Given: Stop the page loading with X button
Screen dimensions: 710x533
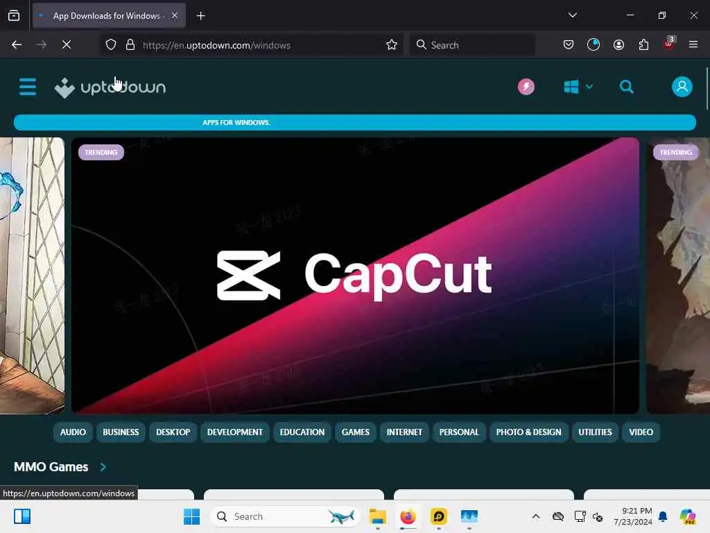Looking at the screenshot, I should (66, 44).
